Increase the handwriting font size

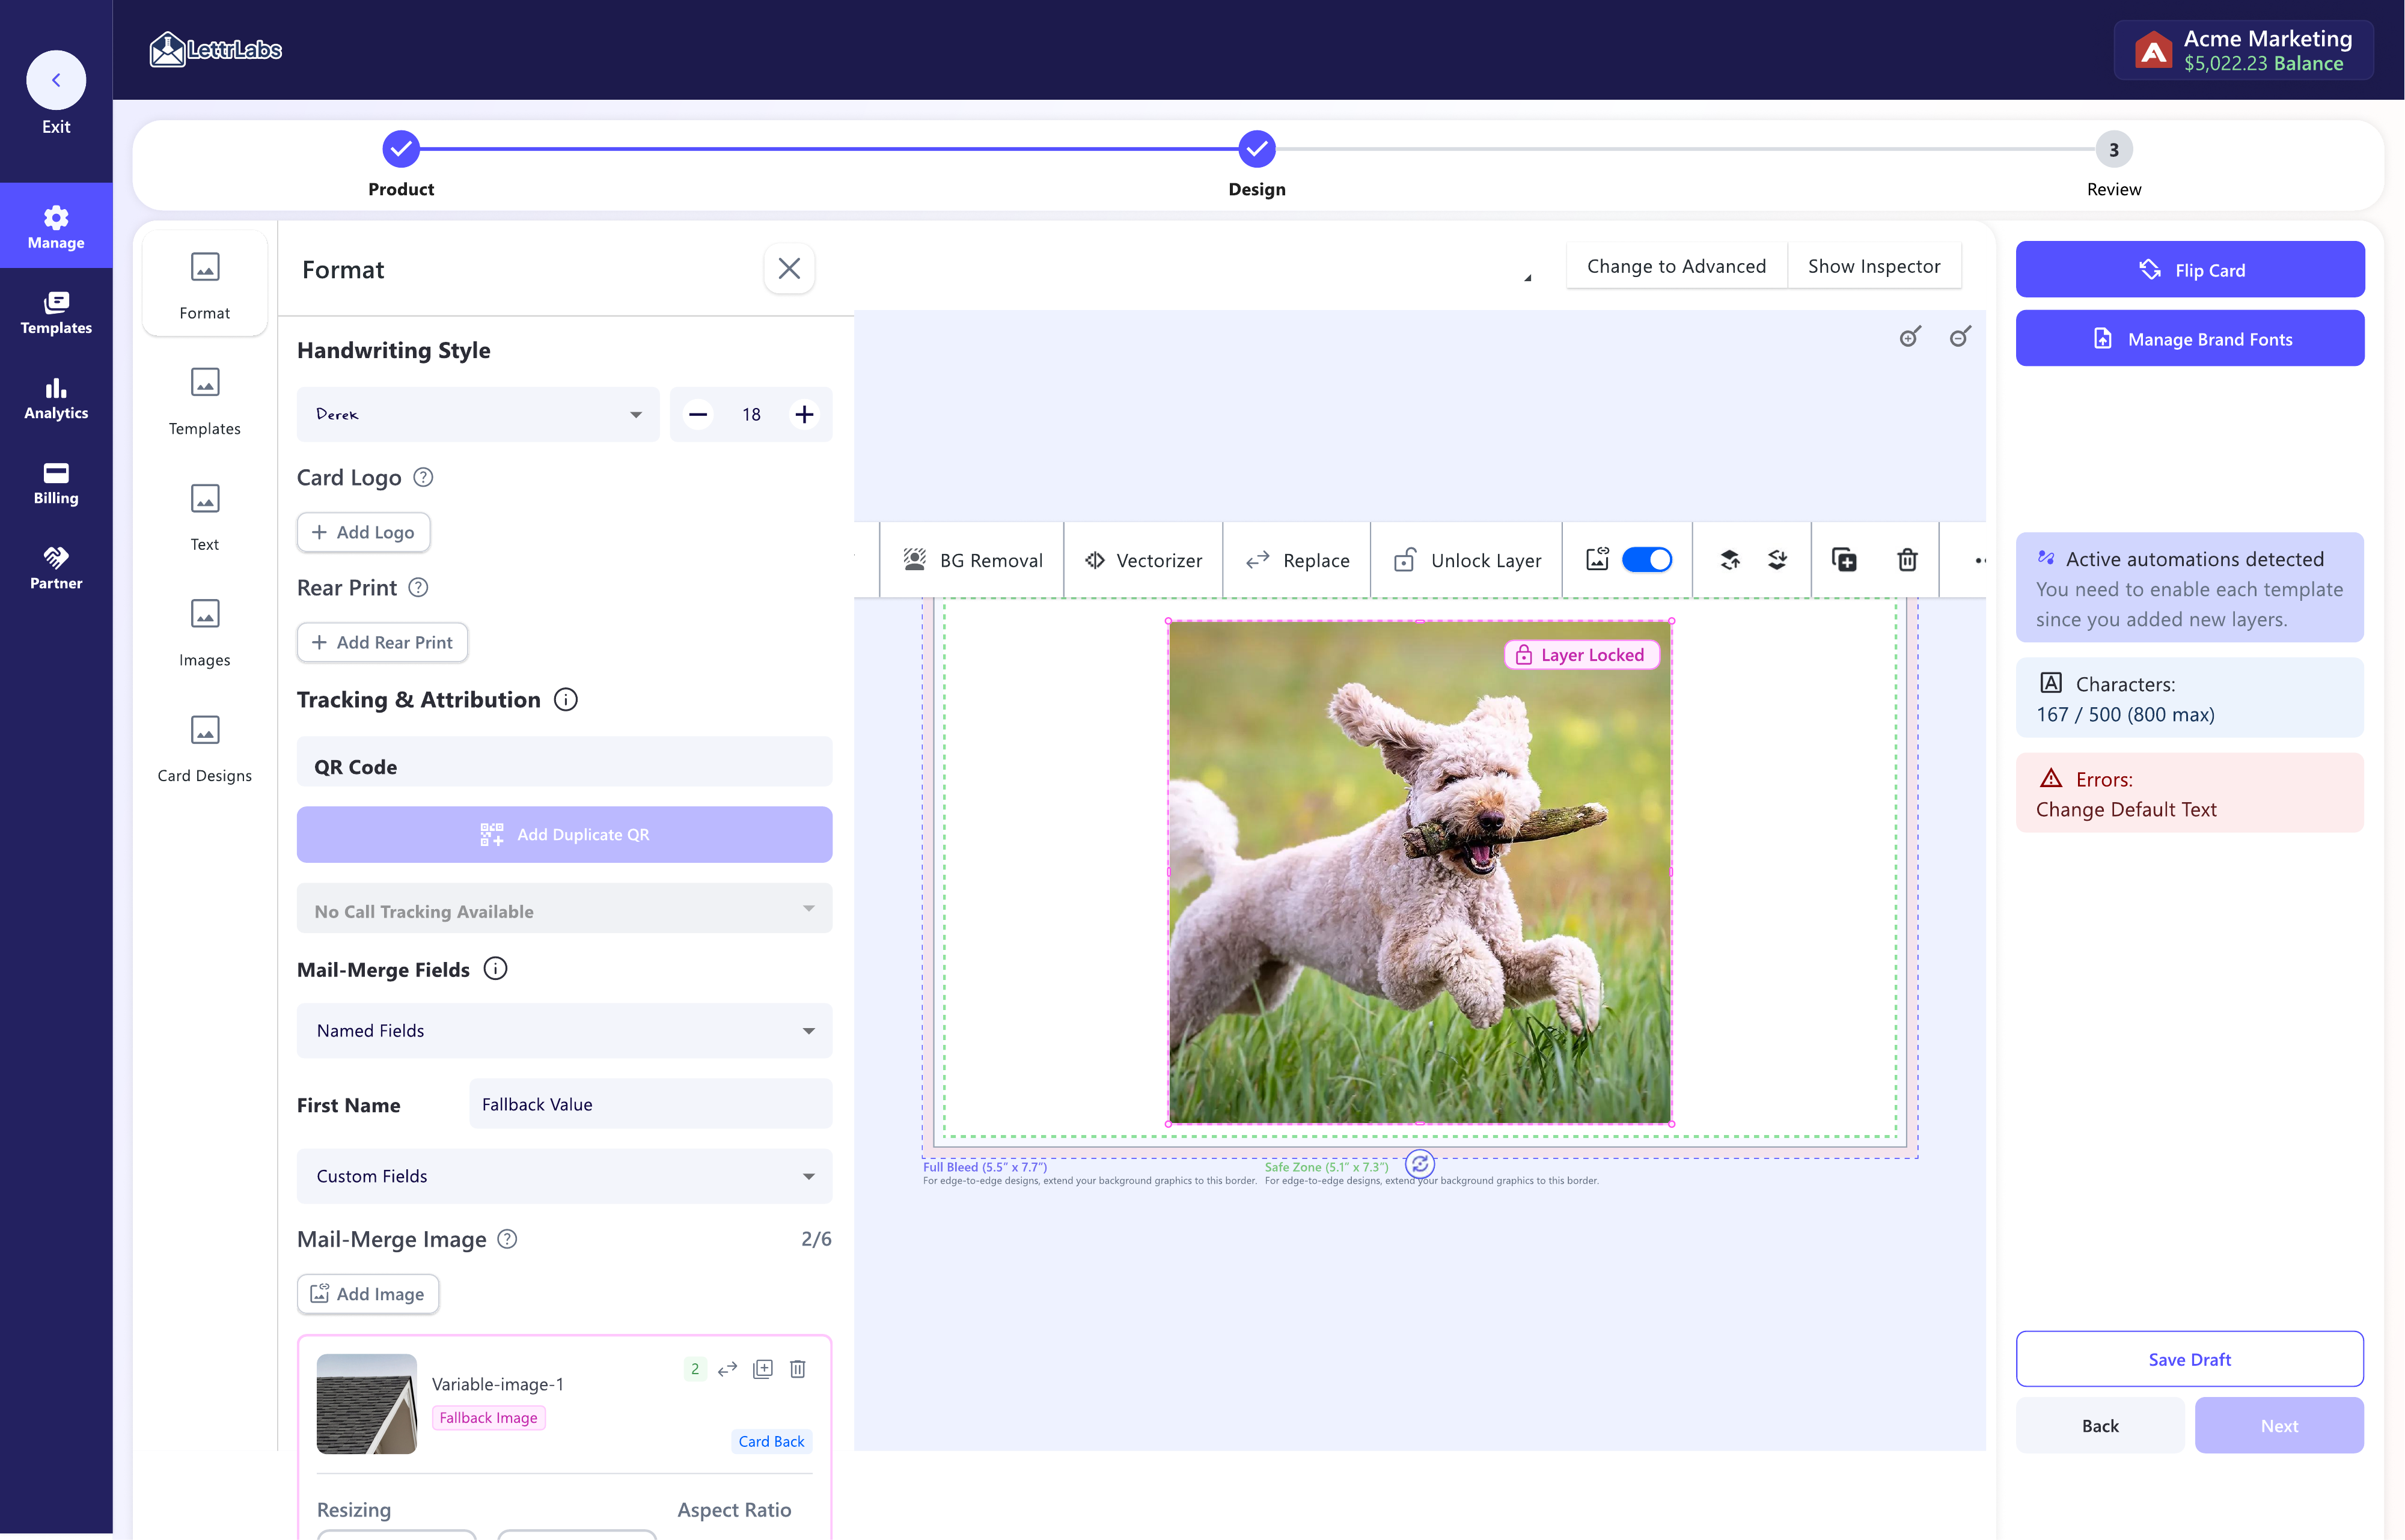(x=804, y=414)
